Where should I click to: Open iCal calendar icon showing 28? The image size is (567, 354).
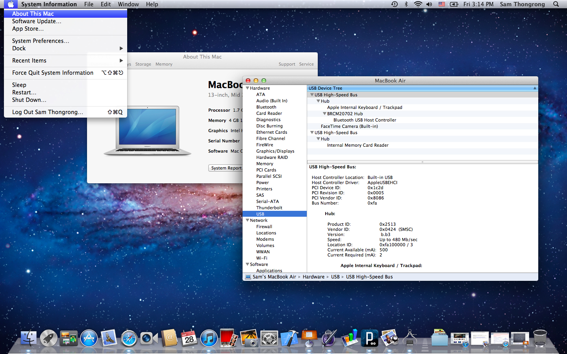(189, 338)
